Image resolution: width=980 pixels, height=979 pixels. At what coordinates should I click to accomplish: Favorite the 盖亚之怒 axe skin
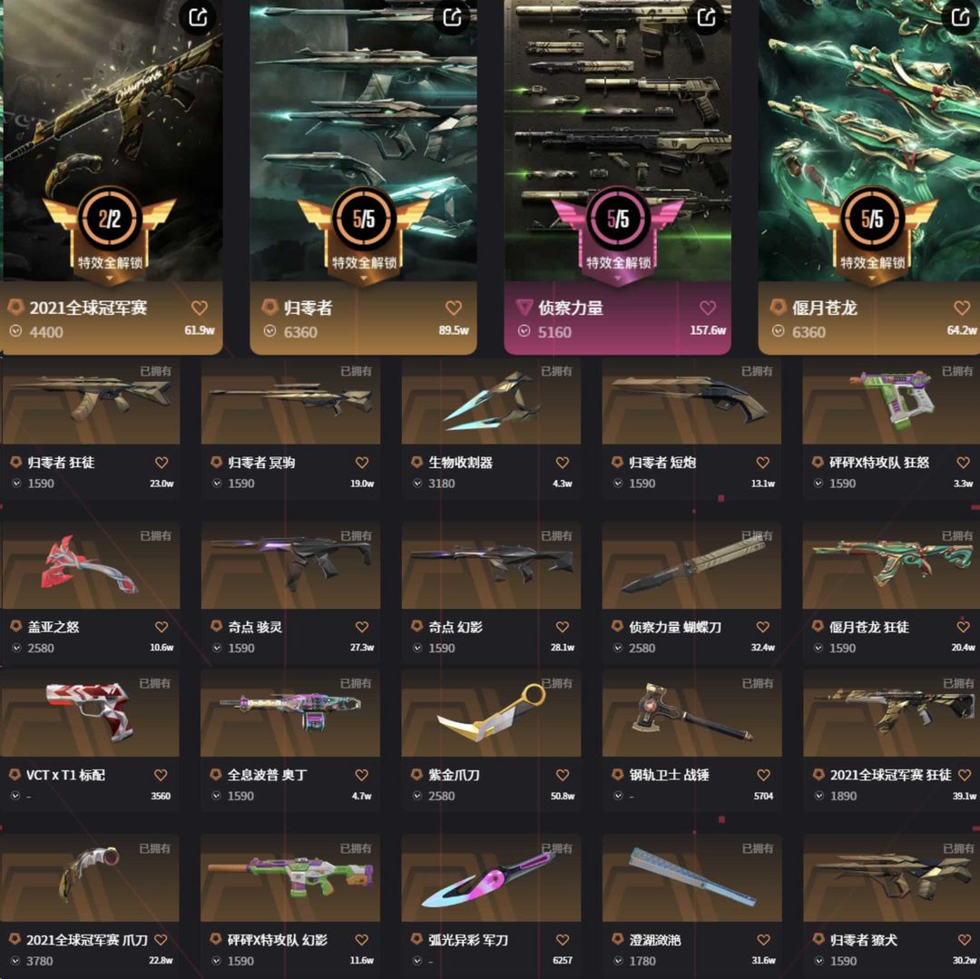pos(162,627)
